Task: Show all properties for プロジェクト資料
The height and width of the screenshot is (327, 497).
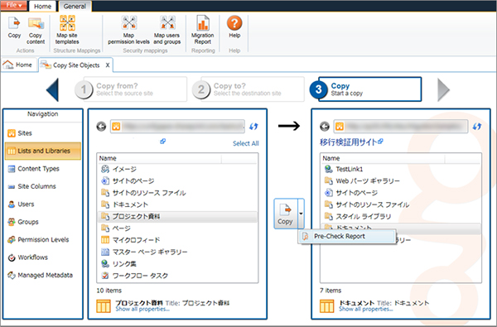Action: point(142,309)
